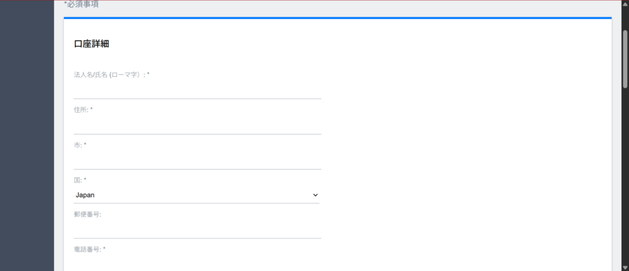Image resolution: width=629 pixels, height=271 pixels.
Task: Open the 国 country dropdown showing Japan
Action: pos(197,195)
